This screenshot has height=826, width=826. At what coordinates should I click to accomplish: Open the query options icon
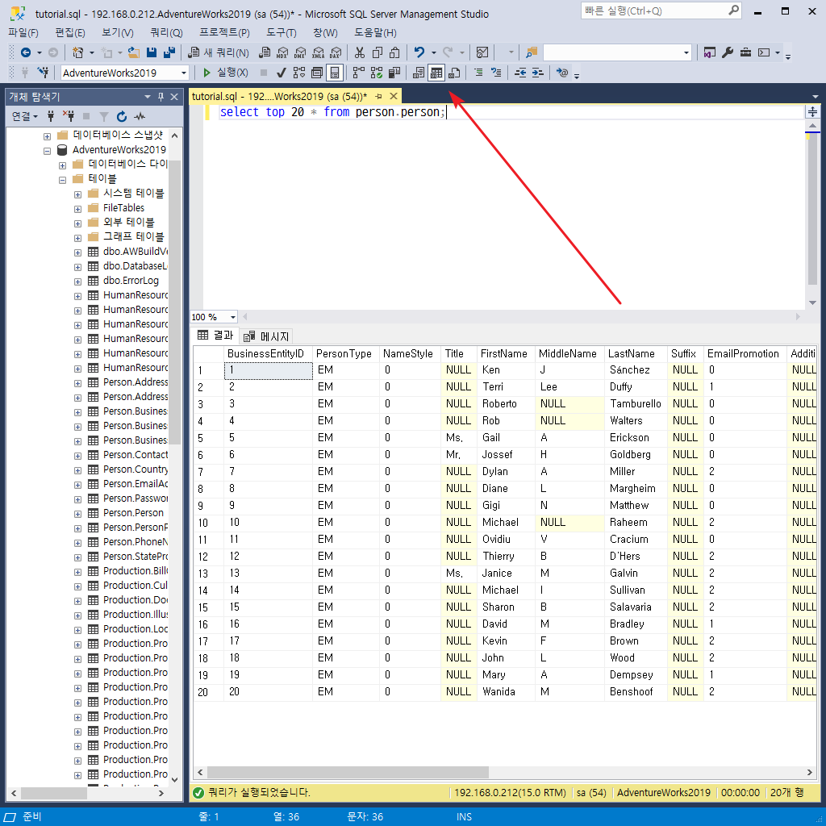pos(317,72)
